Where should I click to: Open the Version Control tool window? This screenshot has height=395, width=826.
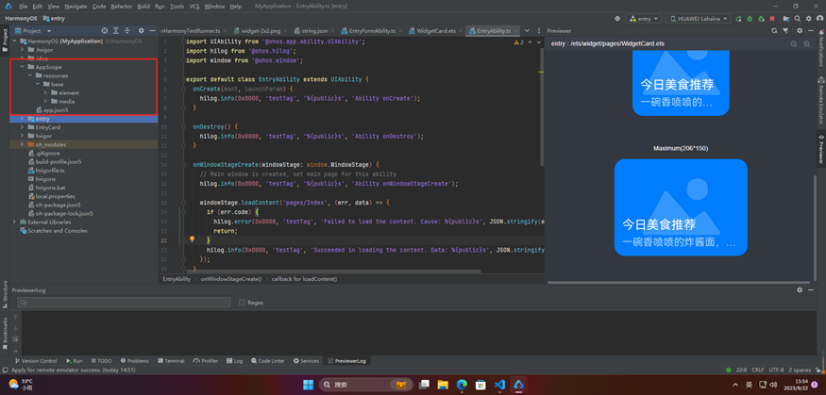[x=36, y=361]
